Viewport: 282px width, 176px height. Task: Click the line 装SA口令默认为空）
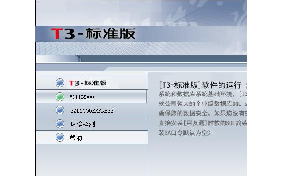[x=185, y=133]
